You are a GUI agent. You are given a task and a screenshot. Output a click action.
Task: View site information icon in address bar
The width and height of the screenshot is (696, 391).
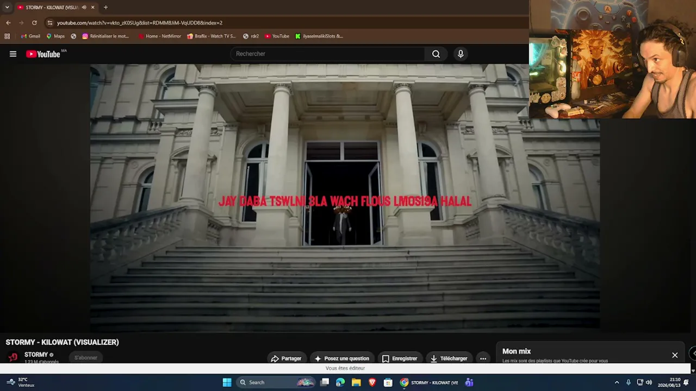(49, 23)
